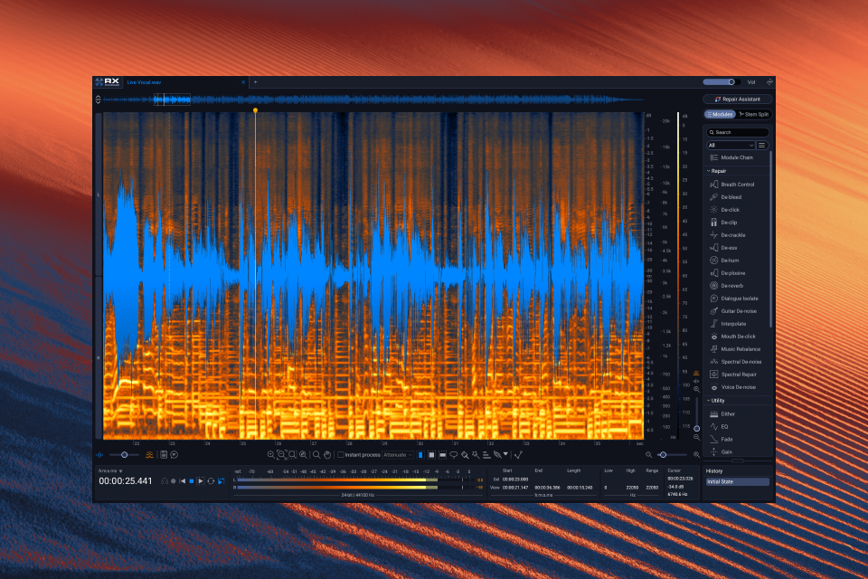Open the Attenuate instant process dropdown
The width and height of the screenshot is (868, 579).
[x=398, y=455]
